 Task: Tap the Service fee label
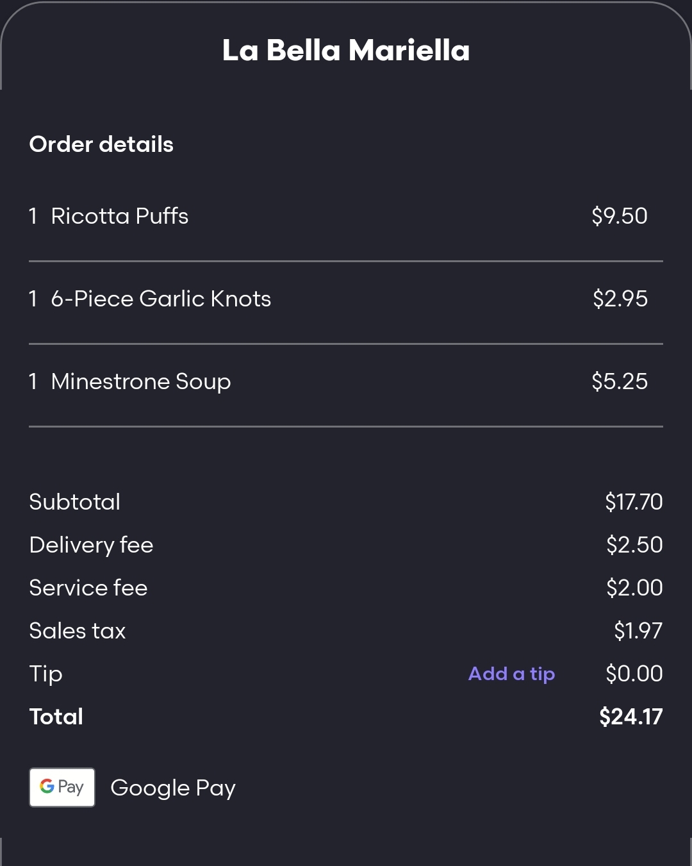[x=88, y=588]
